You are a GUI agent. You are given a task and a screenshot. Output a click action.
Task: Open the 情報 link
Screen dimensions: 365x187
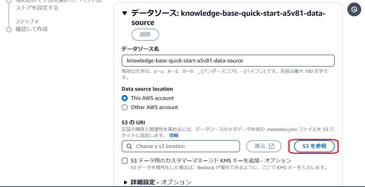pyautogui.click(x=174, y=135)
